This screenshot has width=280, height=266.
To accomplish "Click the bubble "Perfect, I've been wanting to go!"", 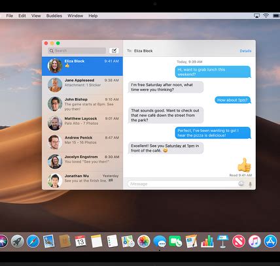I will point(213,133).
